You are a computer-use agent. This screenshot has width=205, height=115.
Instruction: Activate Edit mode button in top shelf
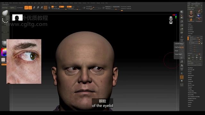point(26,8)
